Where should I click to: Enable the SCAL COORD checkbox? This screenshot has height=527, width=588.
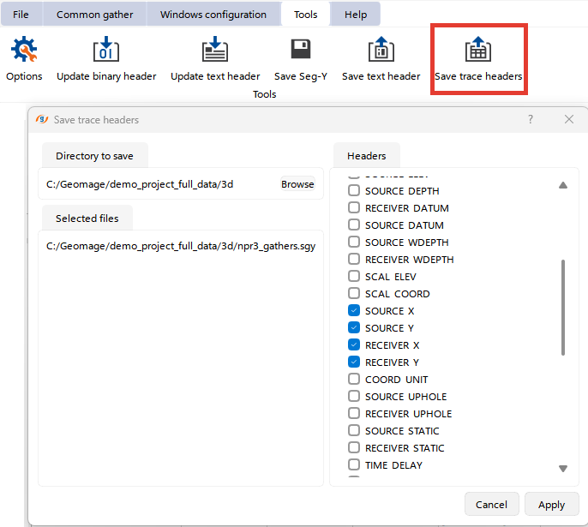354,293
